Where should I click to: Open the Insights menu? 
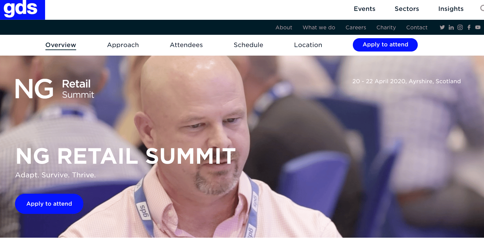coord(451,9)
